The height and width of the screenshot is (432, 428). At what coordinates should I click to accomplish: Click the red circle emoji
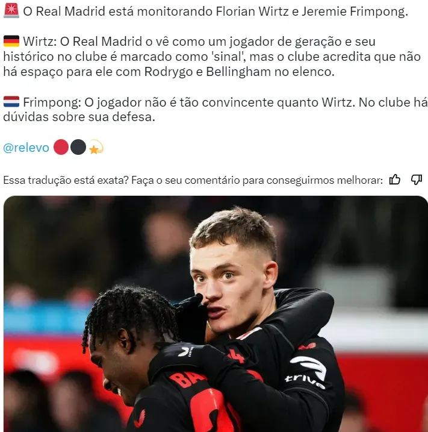[x=61, y=147]
